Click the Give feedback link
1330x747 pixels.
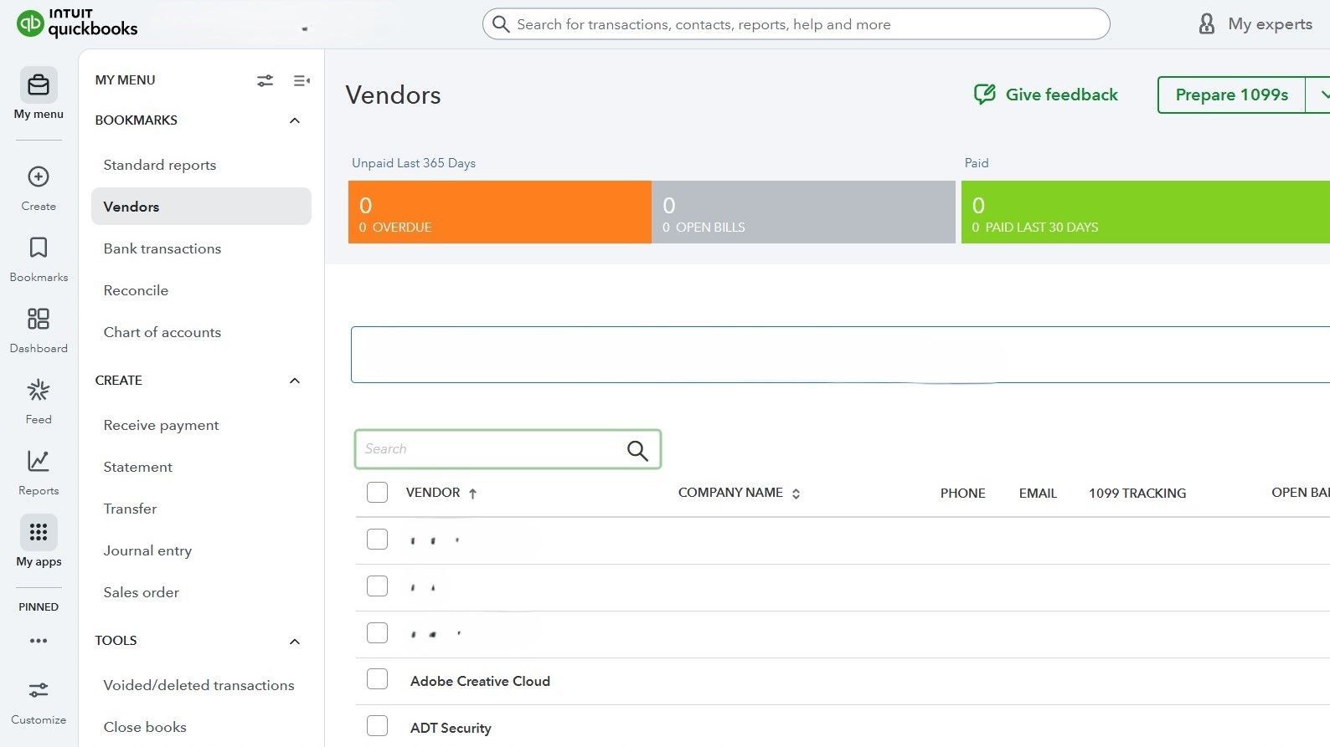pyautogui.click(x=1061, y=95)
